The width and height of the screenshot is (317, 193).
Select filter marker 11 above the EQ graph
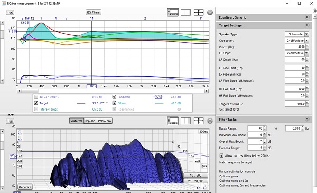coord(201,18)
